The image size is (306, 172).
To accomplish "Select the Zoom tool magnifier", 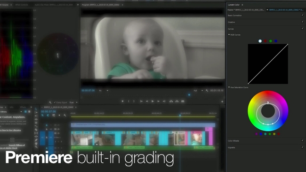I will [36, 147].
